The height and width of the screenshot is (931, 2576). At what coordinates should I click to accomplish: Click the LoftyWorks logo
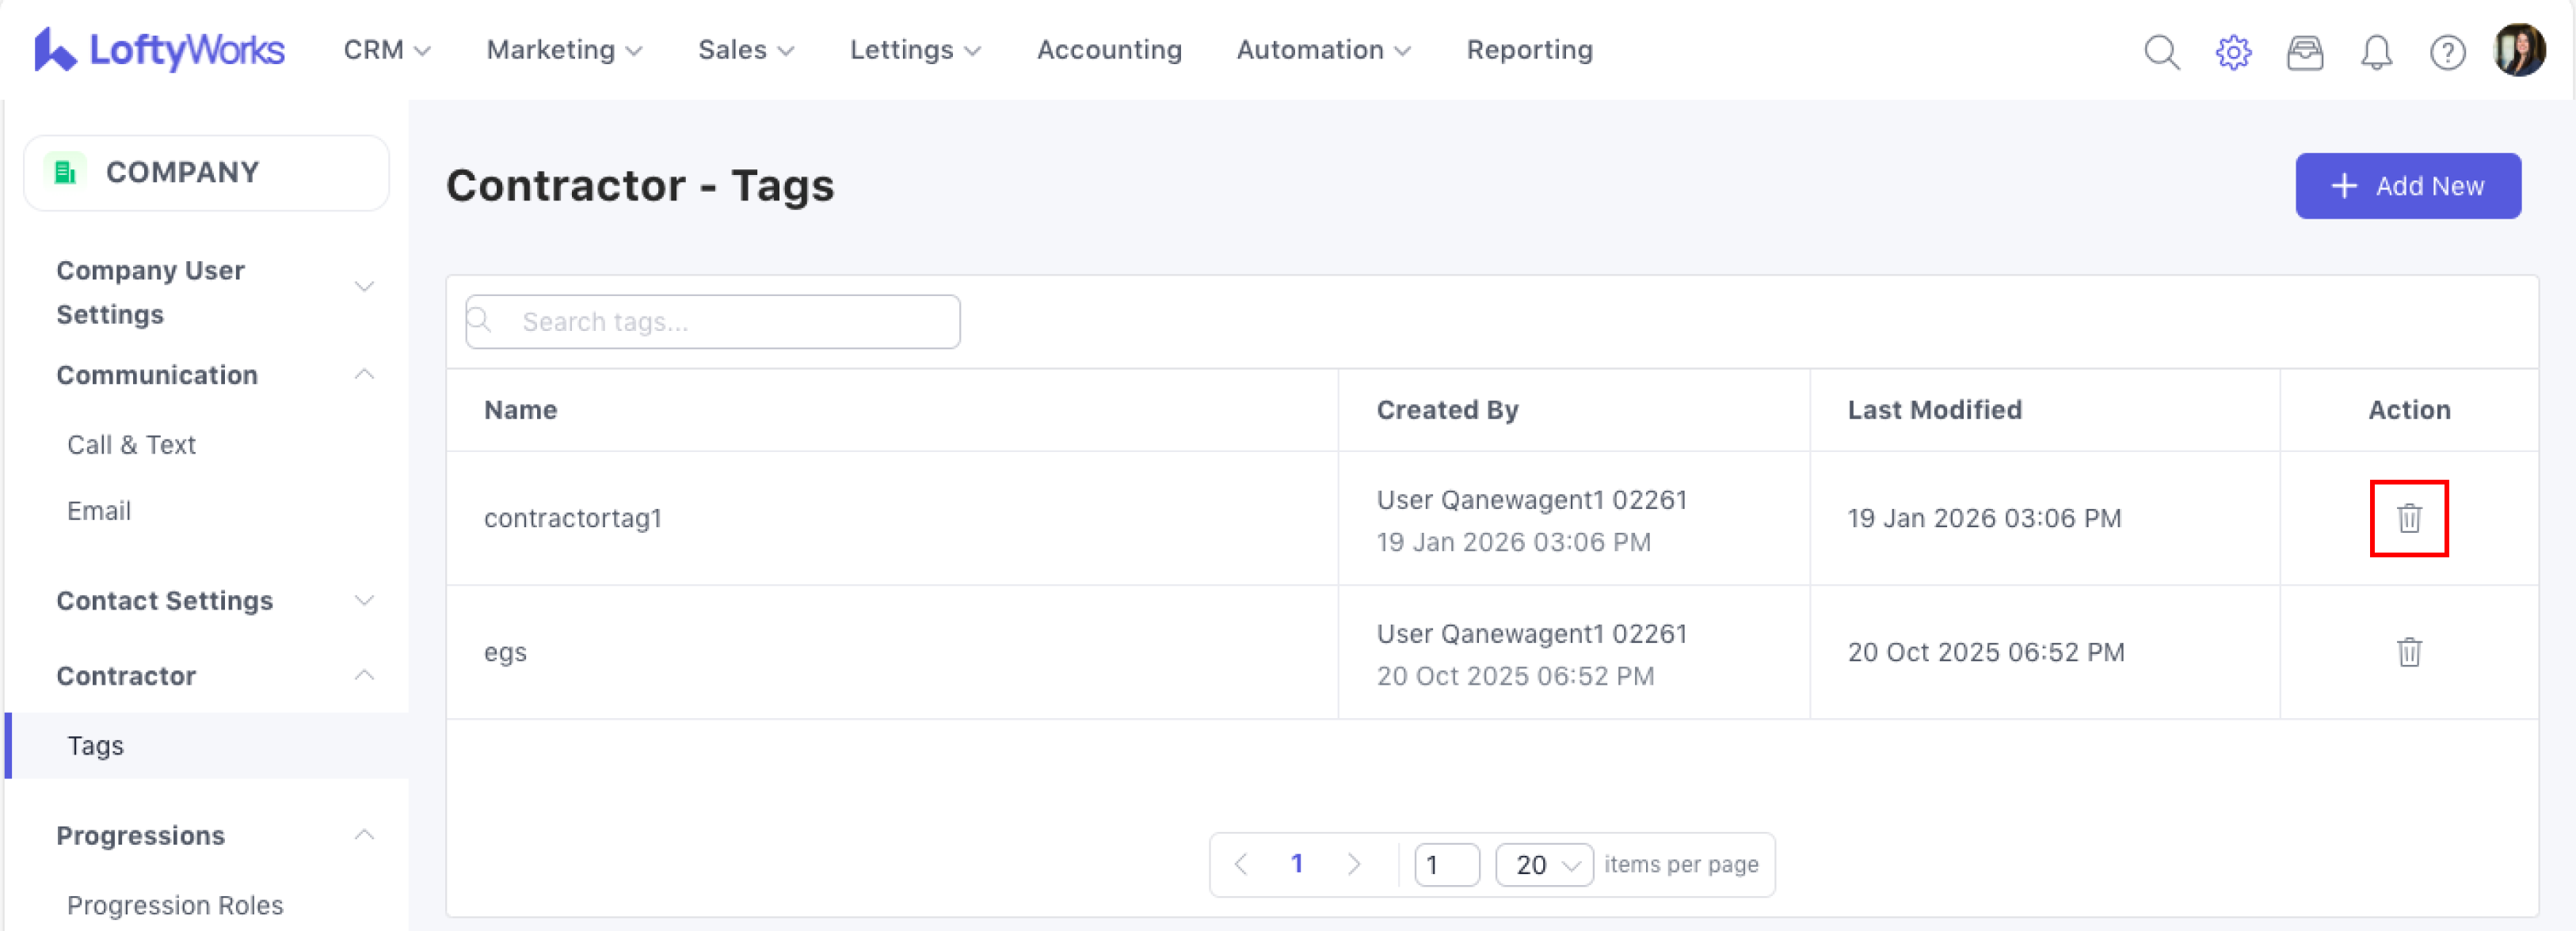pyautogui.click(x=160, y=50)
